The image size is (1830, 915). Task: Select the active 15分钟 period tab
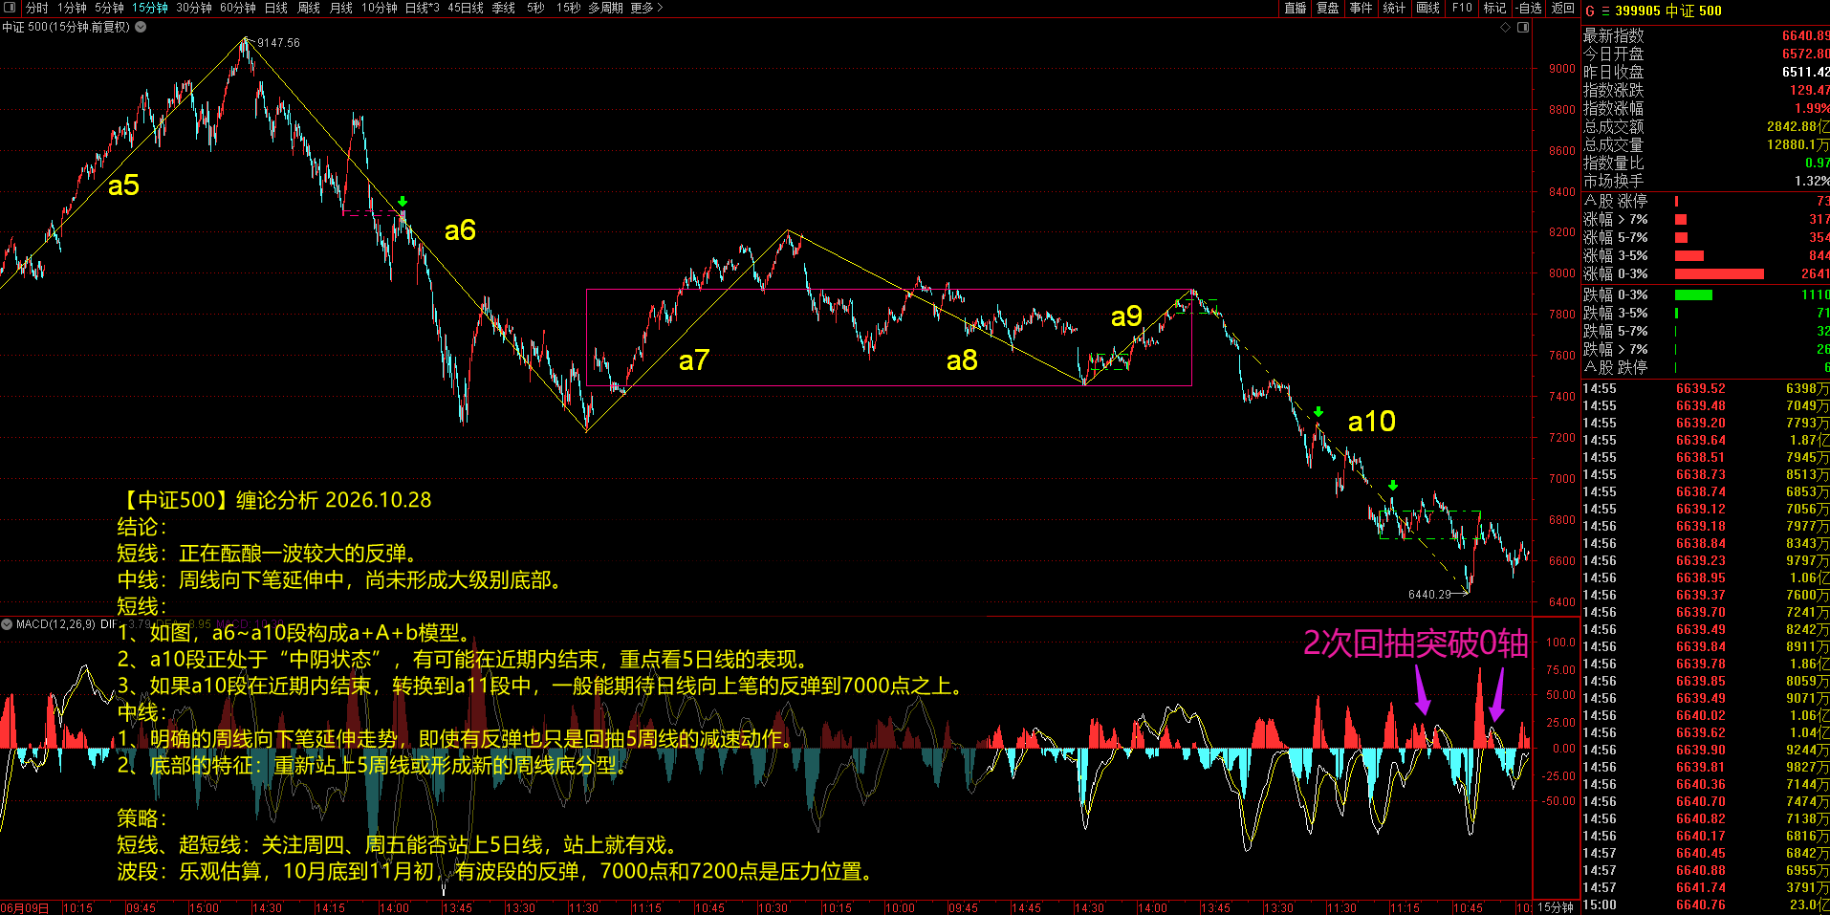149,8
